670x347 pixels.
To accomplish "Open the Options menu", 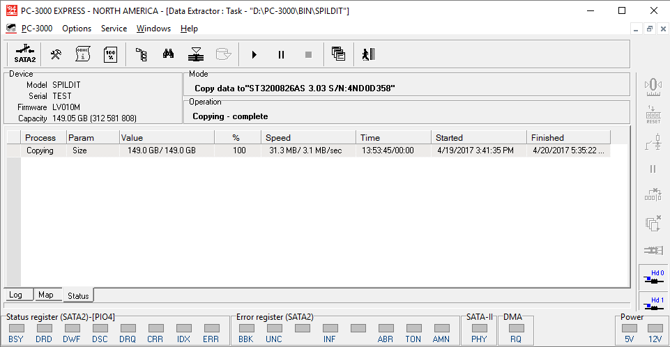I will 77,29.
